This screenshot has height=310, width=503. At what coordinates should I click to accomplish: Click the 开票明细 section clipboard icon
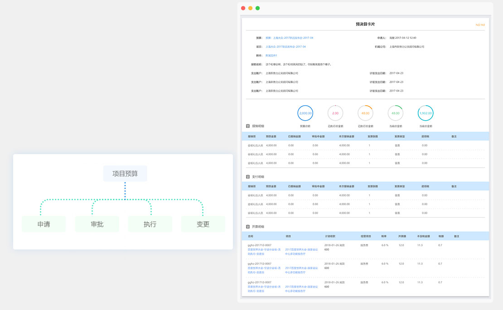point(248,226)
